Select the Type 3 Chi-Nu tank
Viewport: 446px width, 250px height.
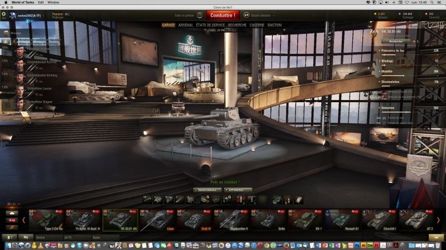click(x=46, y=220)
